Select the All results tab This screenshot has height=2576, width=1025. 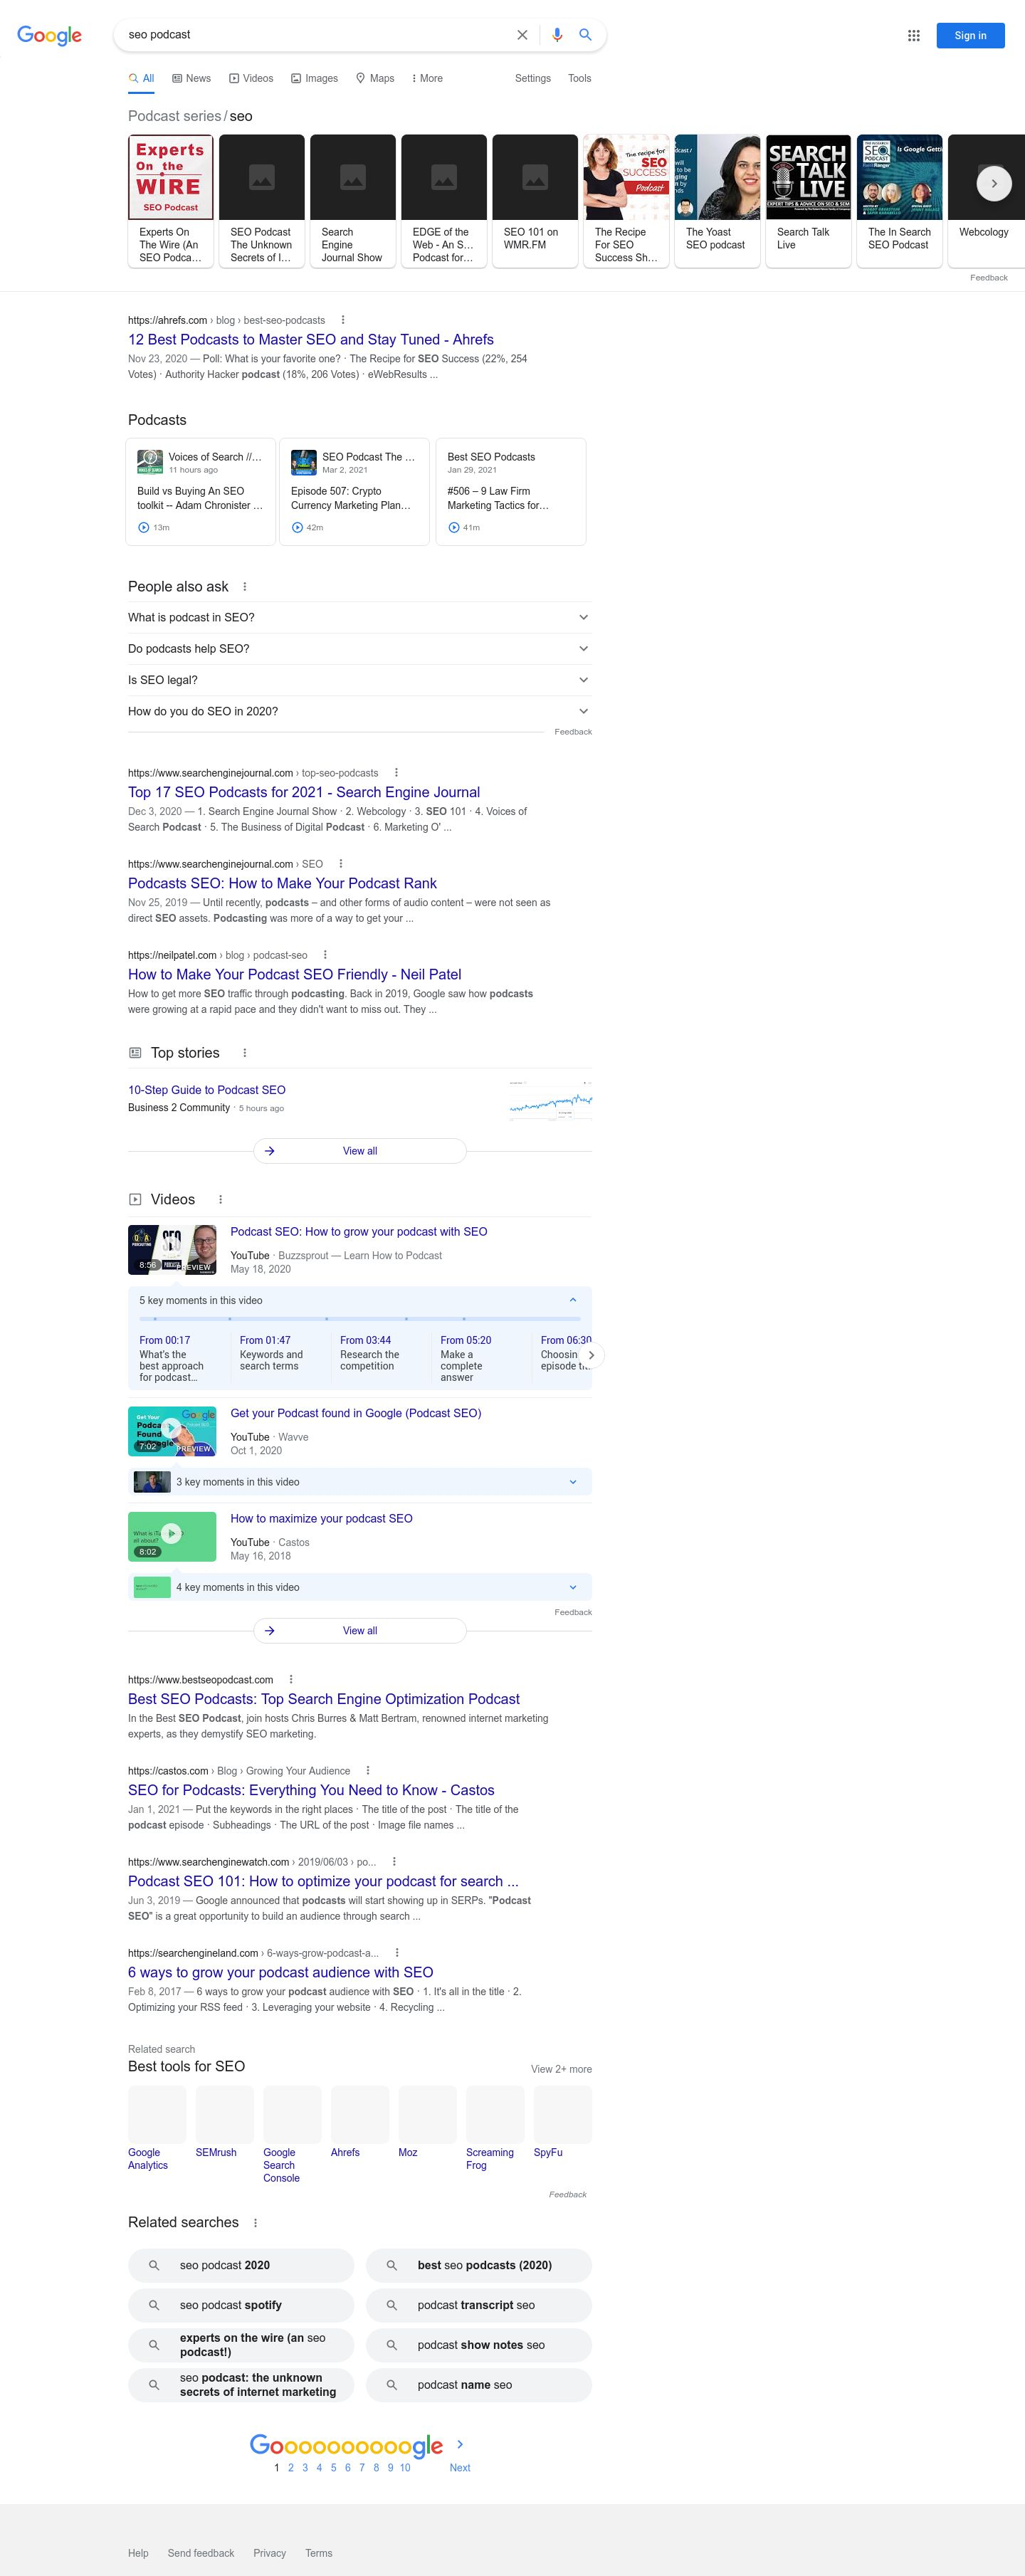pyautogui.click(x=141, y=78)
